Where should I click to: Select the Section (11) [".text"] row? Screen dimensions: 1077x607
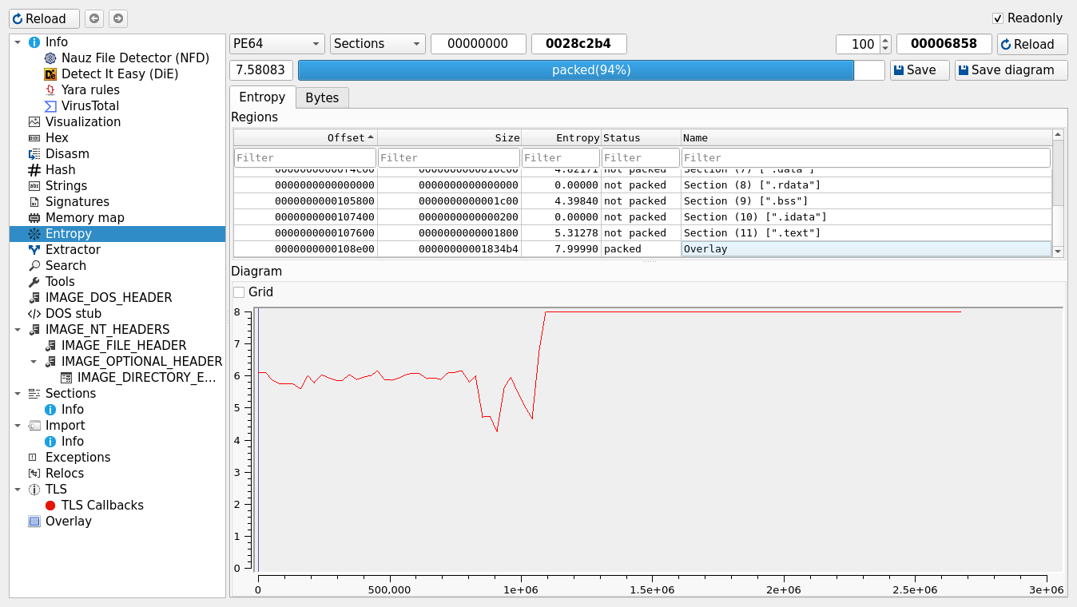click(x=642, y=233)
